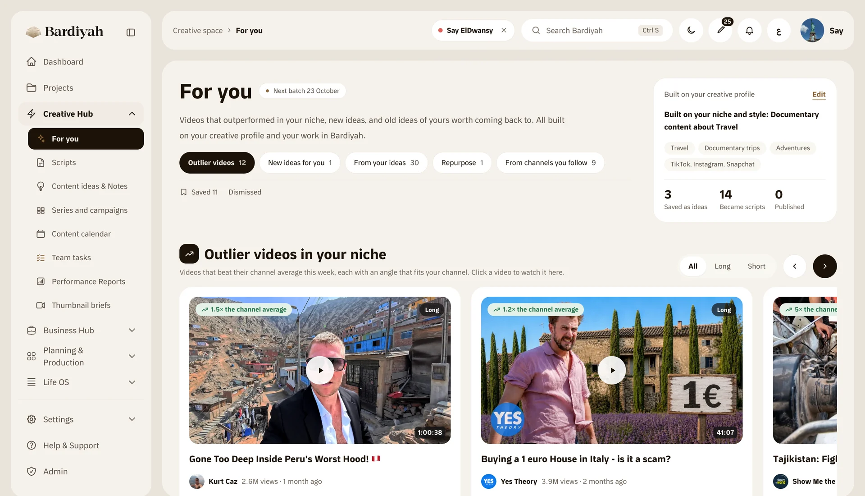Open Help & Support
The image size is (865, 496).
click(82, 445)
